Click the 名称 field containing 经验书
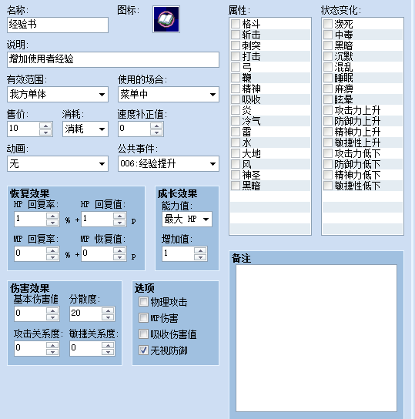This screenshot has width=415, height=419. coord(58,25)
